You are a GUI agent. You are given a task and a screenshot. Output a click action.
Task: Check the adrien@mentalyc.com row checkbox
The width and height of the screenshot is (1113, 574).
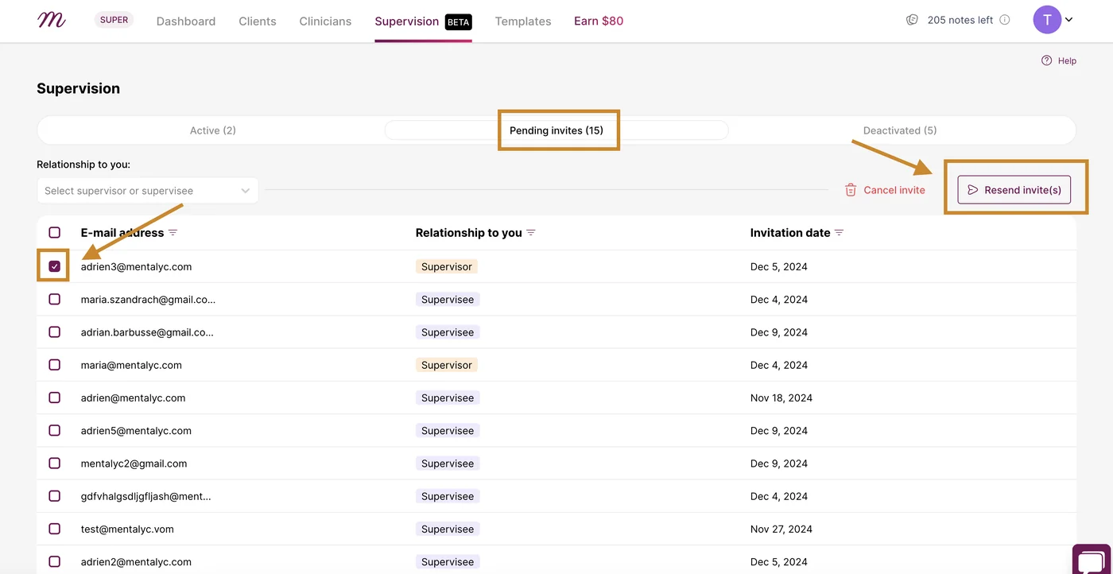click(55, 398)
